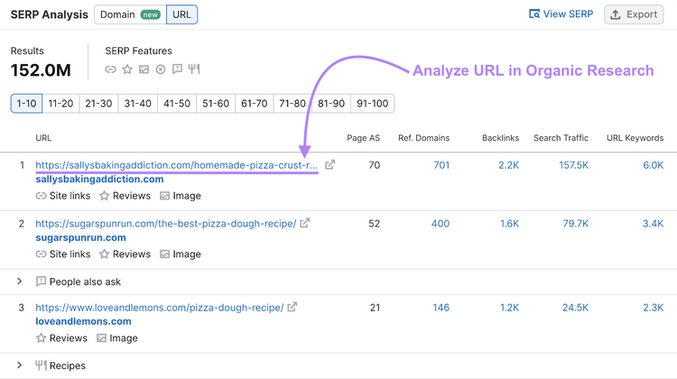Click loveandlemons.com domain link
Screen dimensions: 677x379
click(83, 321)
